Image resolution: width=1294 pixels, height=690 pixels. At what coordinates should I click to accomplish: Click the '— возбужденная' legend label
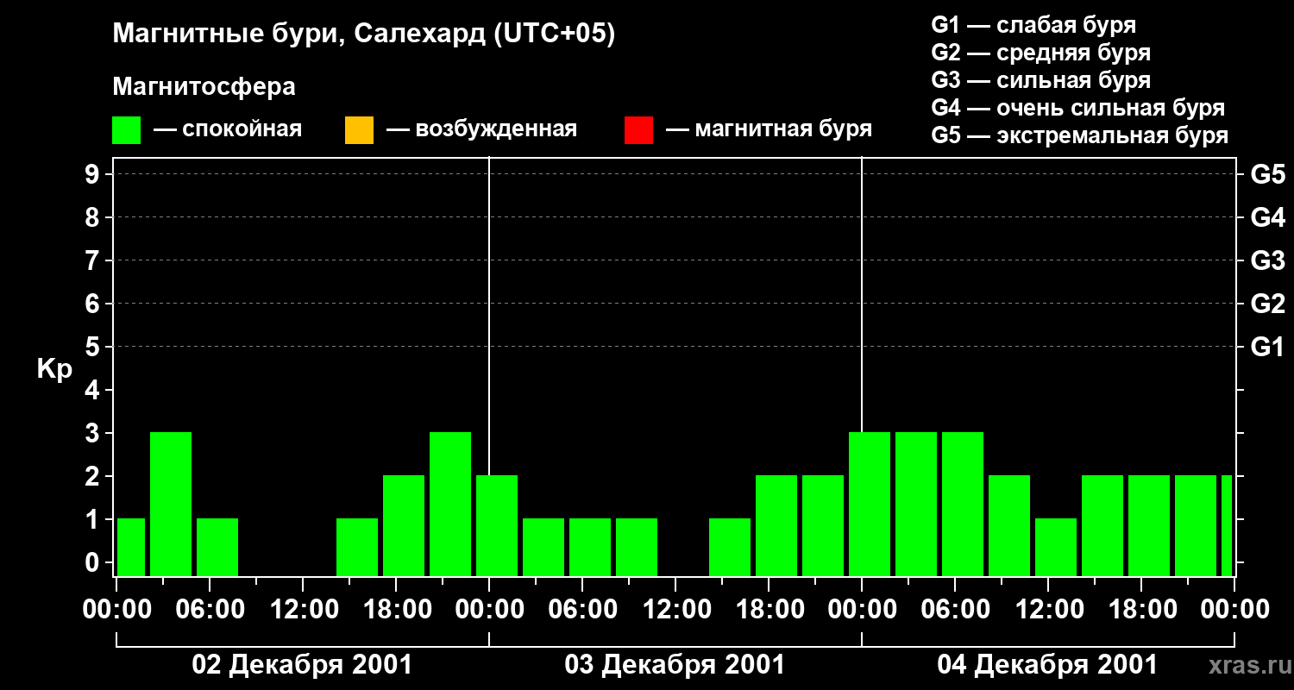click(x=481, y=129)
